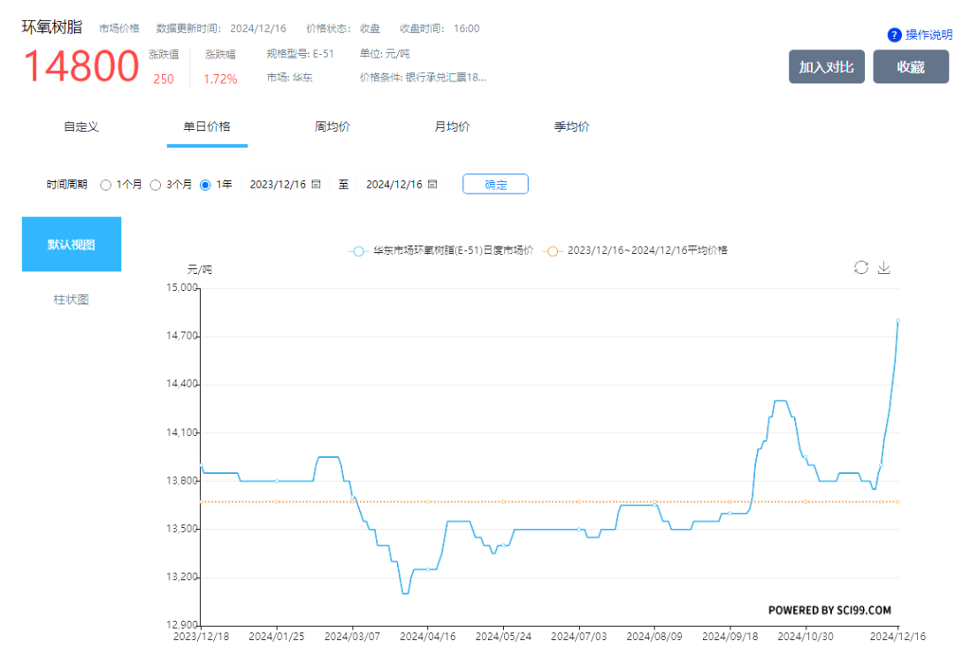Select the 3个月 time period radio
The width and height of the screenshot is (955, 657).
[x=156, y=185]
